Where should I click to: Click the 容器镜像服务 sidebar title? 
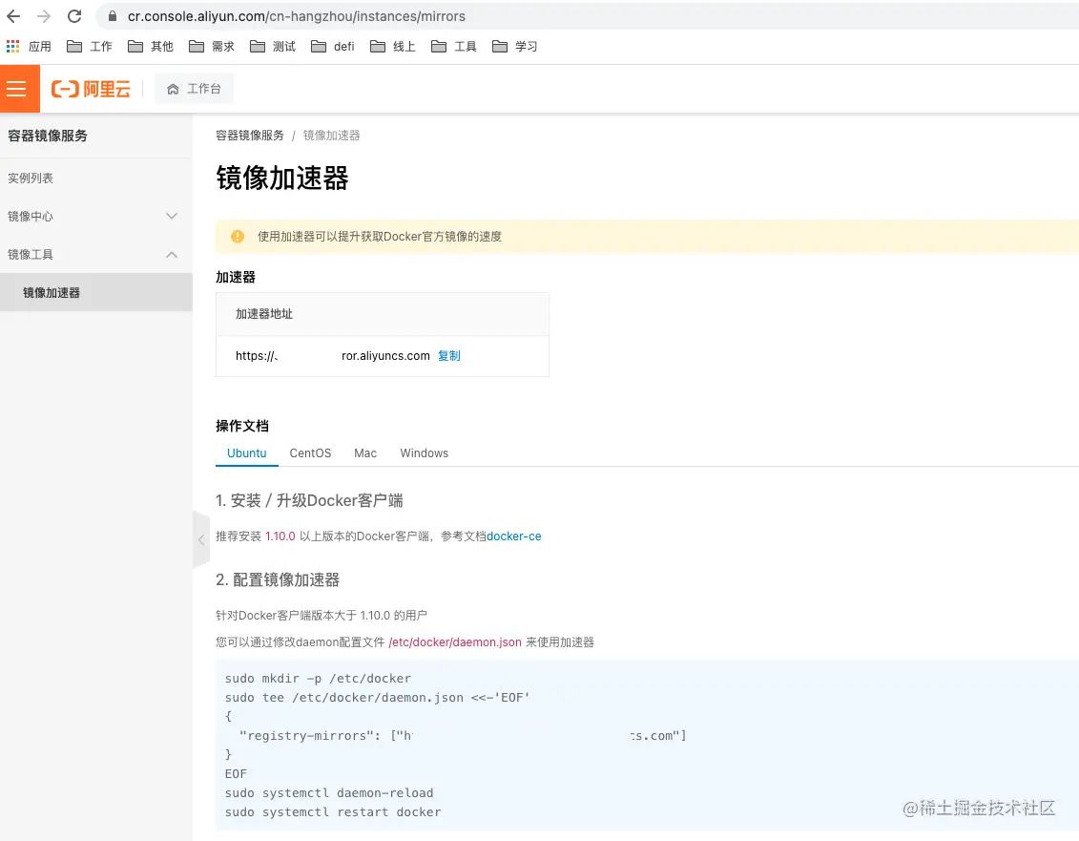pos(48,136)
